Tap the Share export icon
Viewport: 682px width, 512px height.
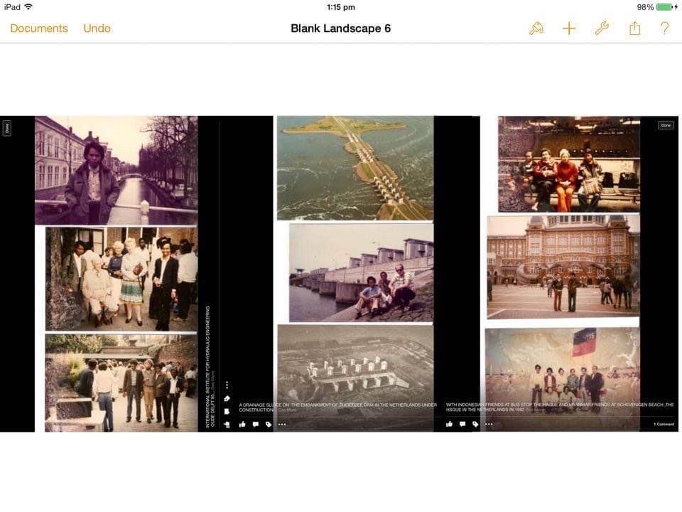pos(634,28)
